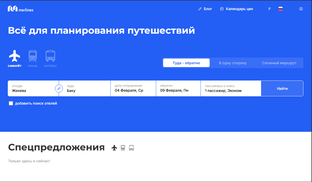Click the merlines logo
The image size is (312, 182).
point(21,9)
